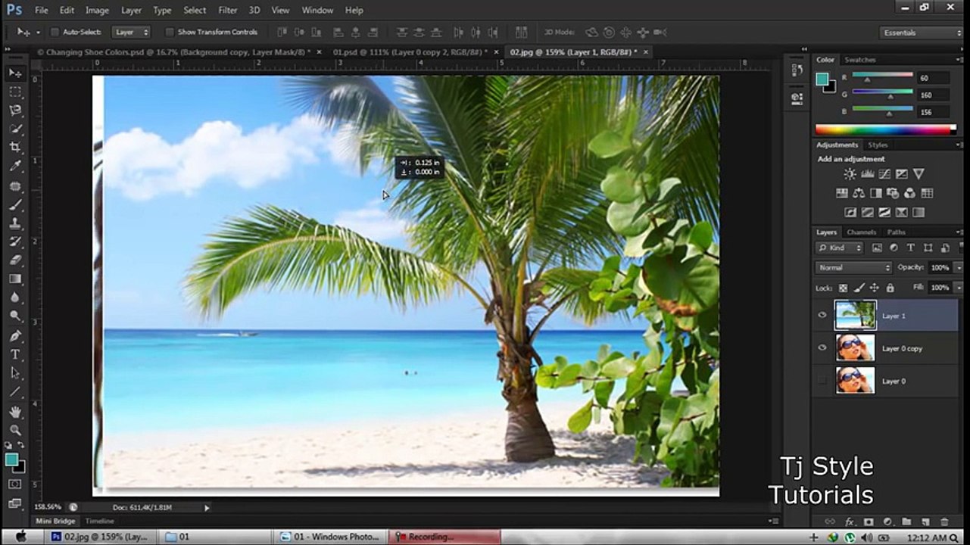This screenshot has width=970, height=545.
Task: Select the Spot Healing Brush tool
Action: tap(15, 185)
